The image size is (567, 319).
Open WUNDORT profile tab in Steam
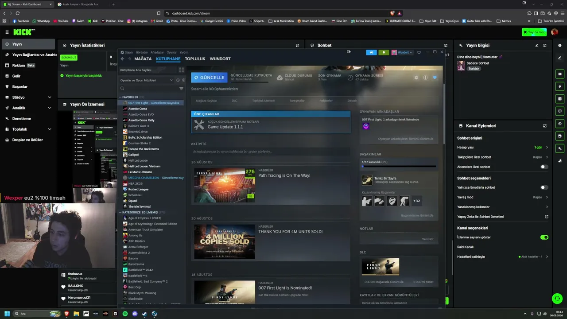click(220, 59)
